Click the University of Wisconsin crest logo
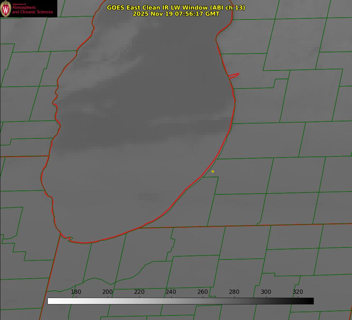This screenshot has width=352, height=320. 6,9
